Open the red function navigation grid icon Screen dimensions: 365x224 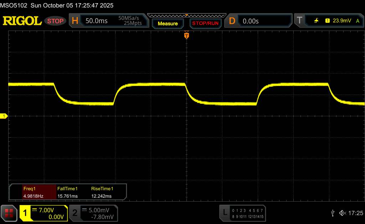pos(9,213)
